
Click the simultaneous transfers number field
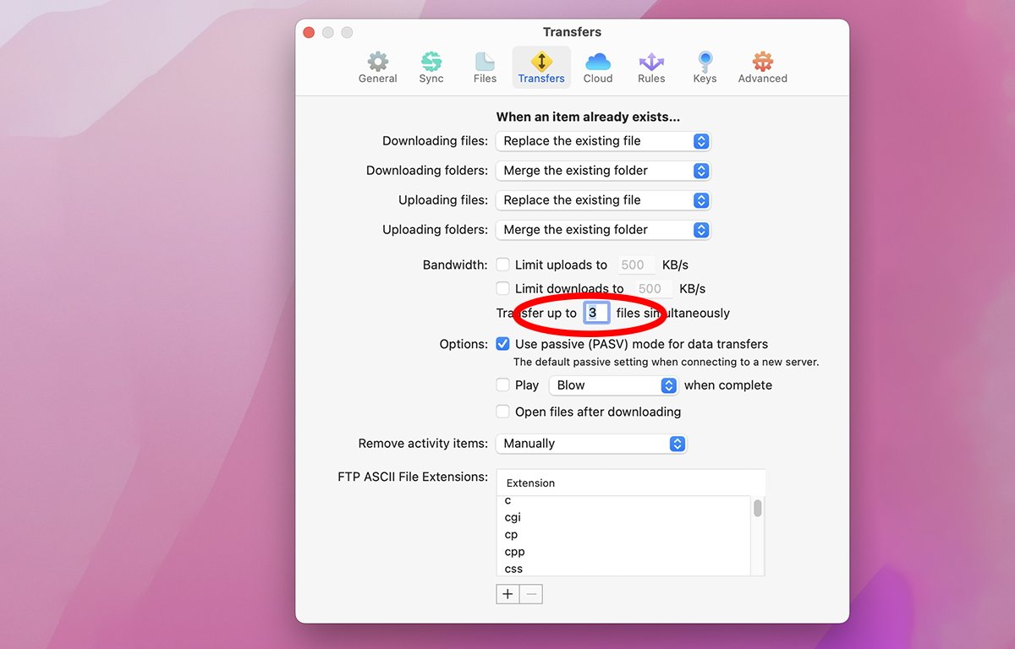595,313
